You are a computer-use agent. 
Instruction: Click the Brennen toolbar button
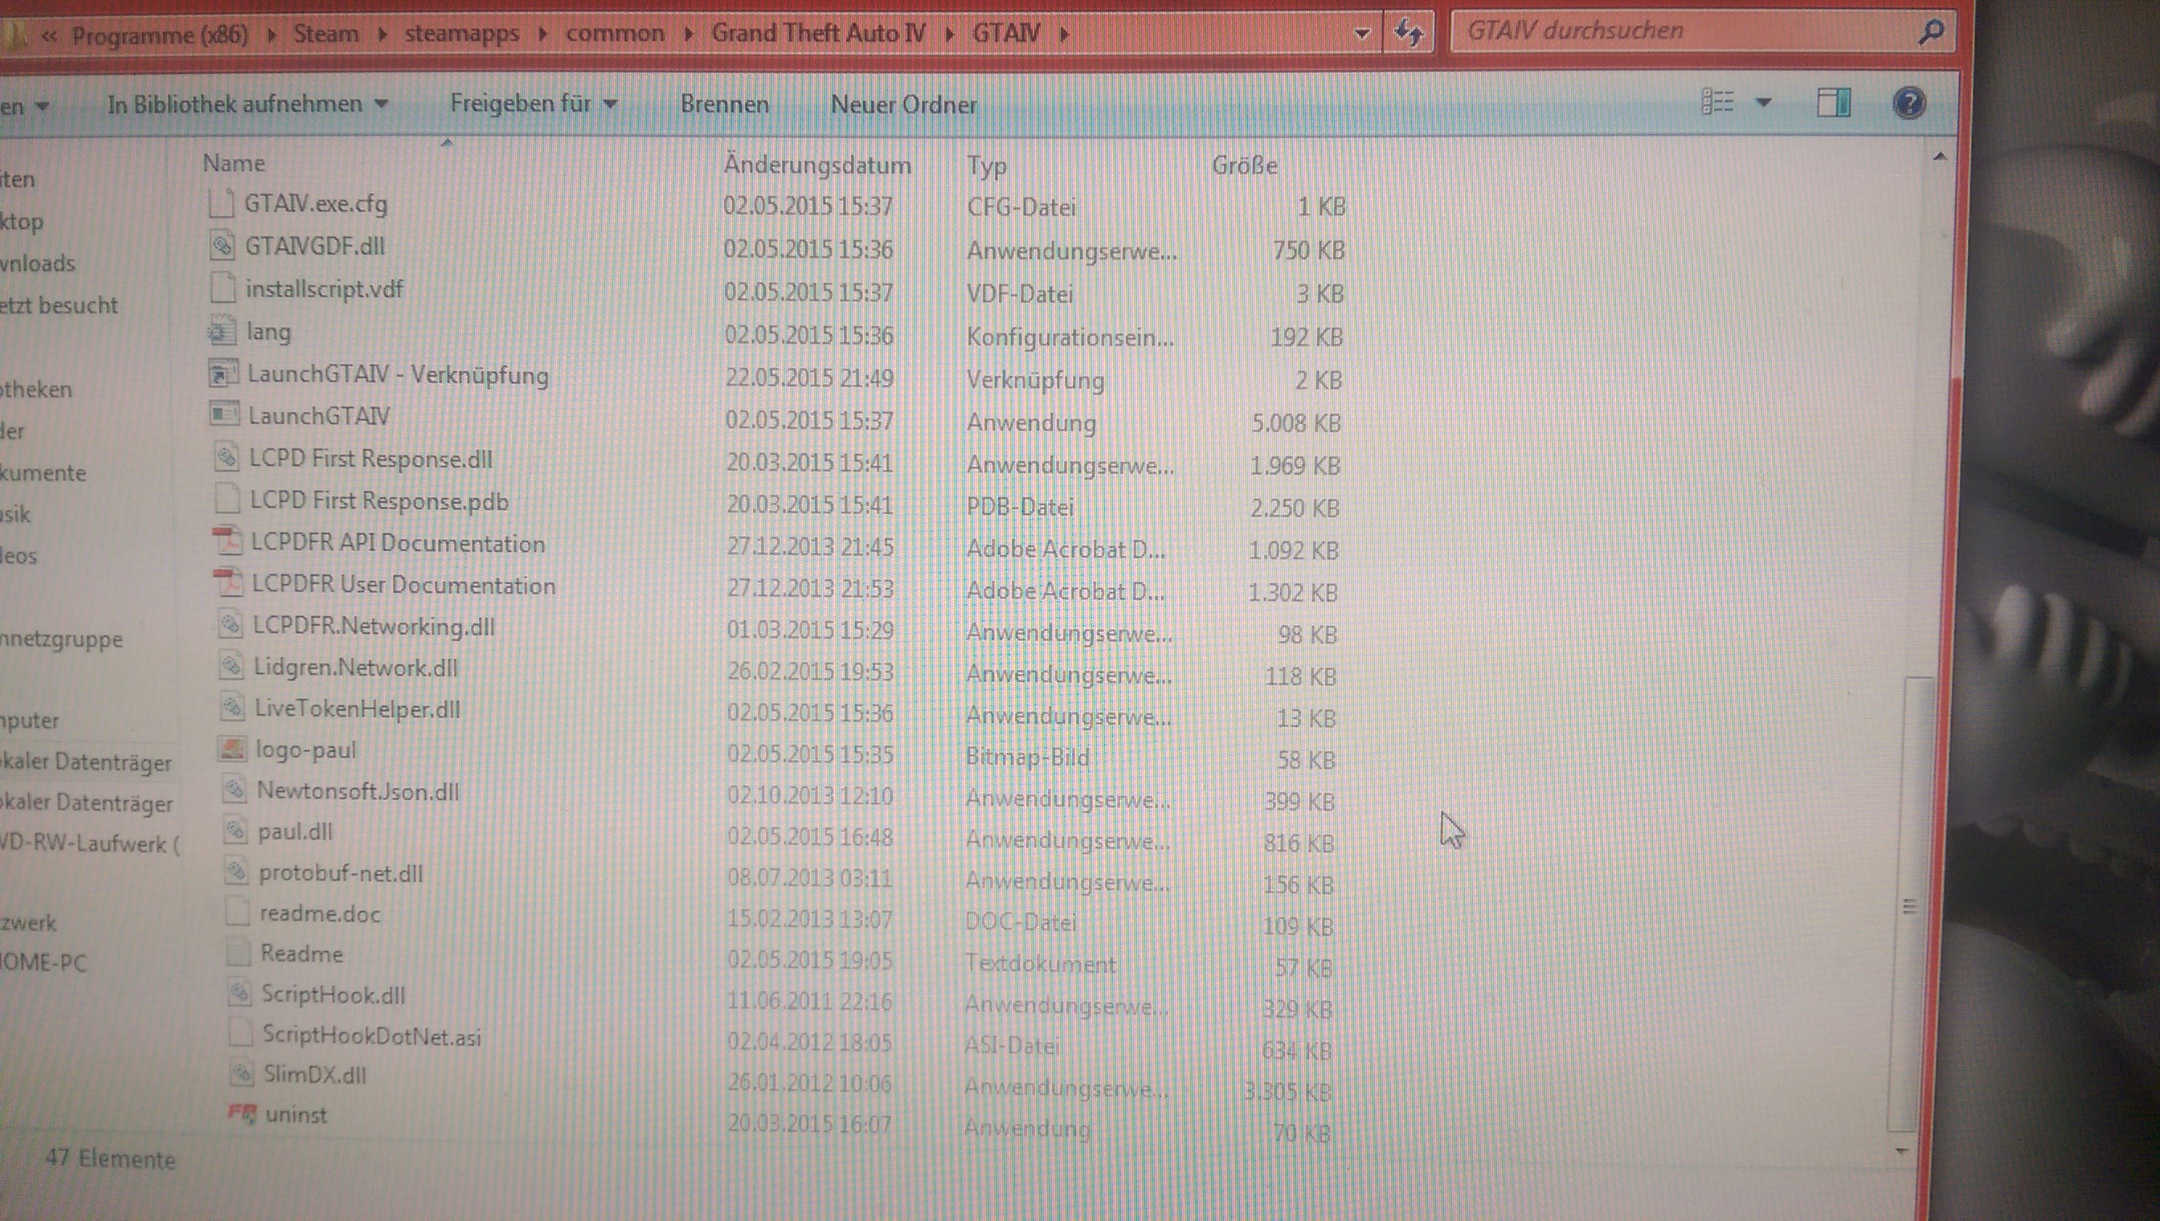724,104
